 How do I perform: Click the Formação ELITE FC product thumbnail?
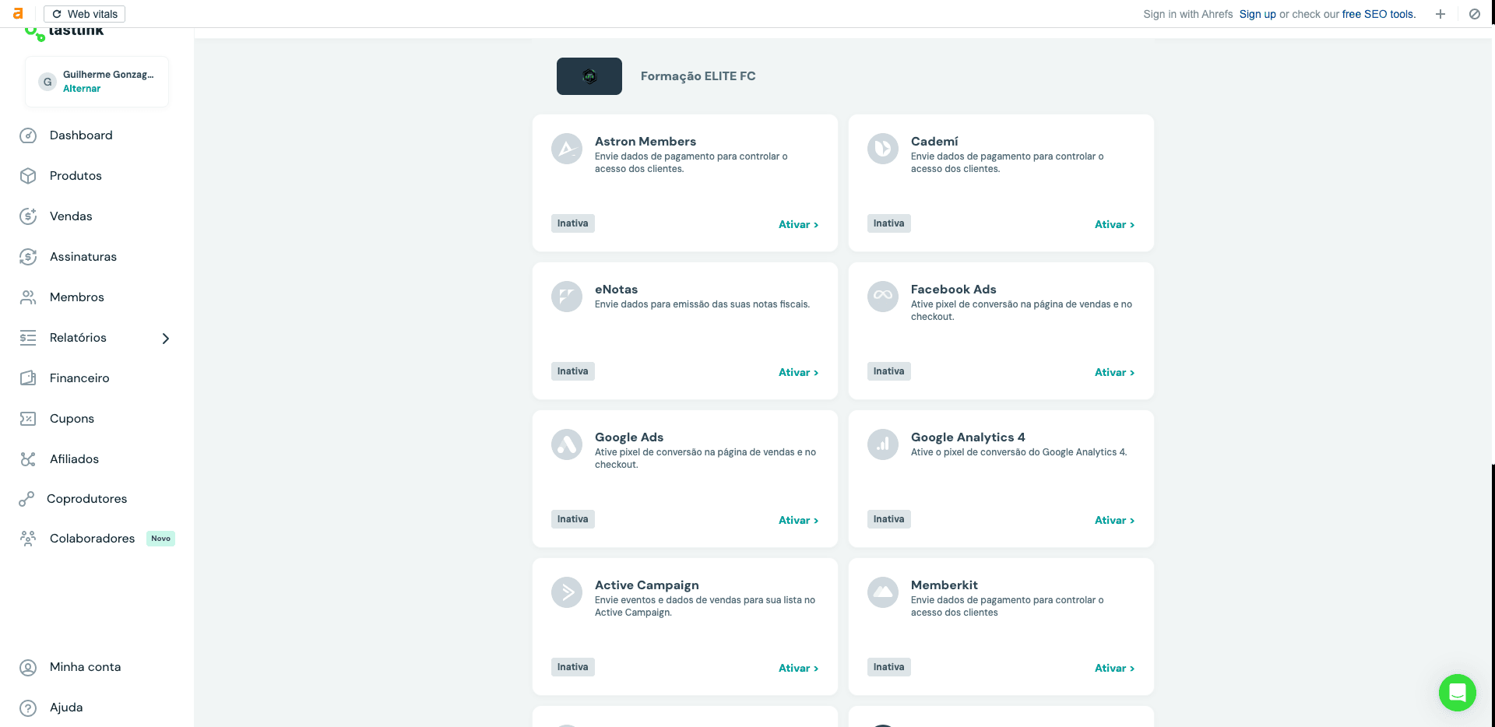(x=589, y=76)
